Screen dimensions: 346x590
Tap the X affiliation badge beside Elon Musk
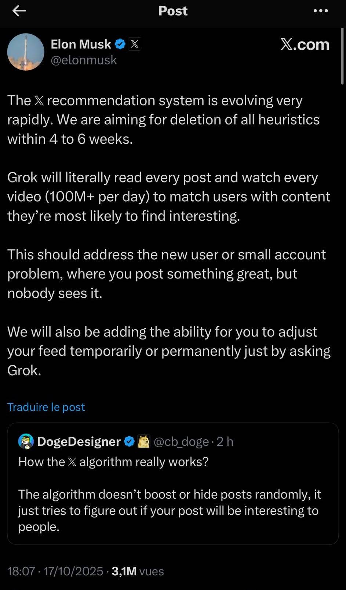tap(135, 44)
